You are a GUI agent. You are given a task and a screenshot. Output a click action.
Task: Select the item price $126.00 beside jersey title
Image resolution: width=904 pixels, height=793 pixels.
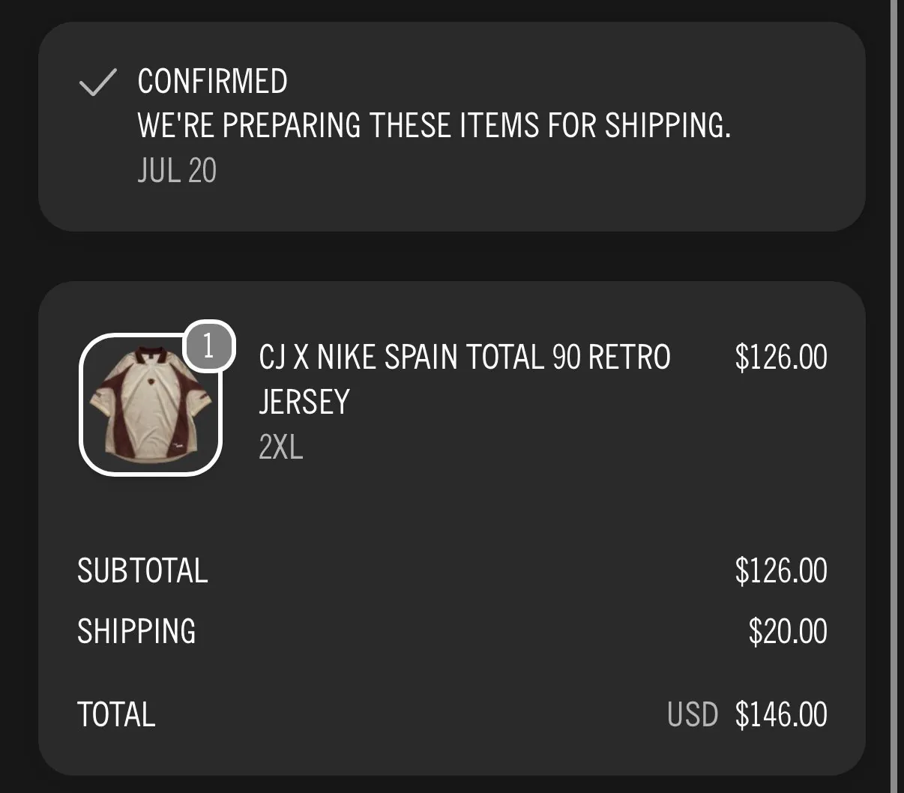pos(781,357)
